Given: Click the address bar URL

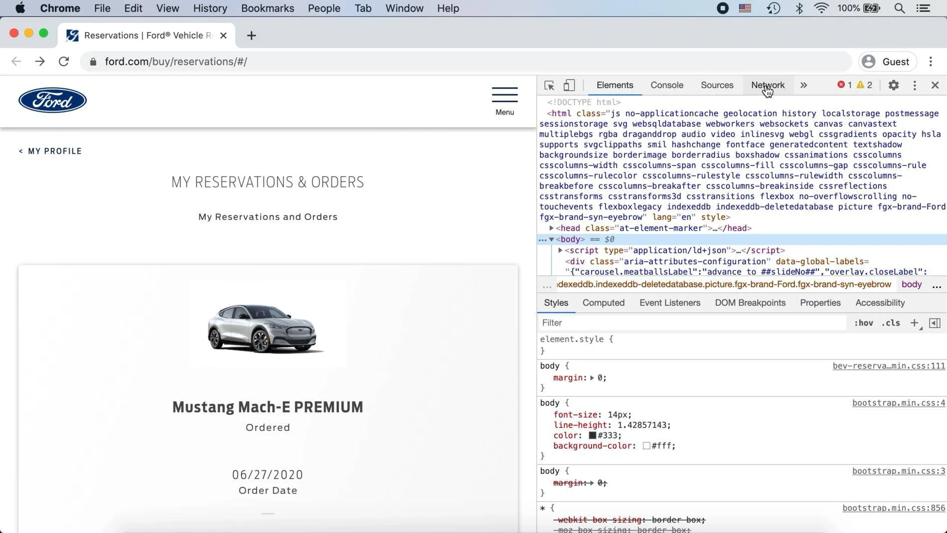Looking at the screenshot, I should point(175,61).
